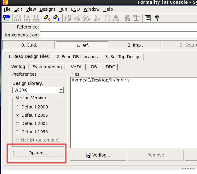197x174 pixels.
Task: Click the Verilog... file browse button
Action: (x=98, y=155)
